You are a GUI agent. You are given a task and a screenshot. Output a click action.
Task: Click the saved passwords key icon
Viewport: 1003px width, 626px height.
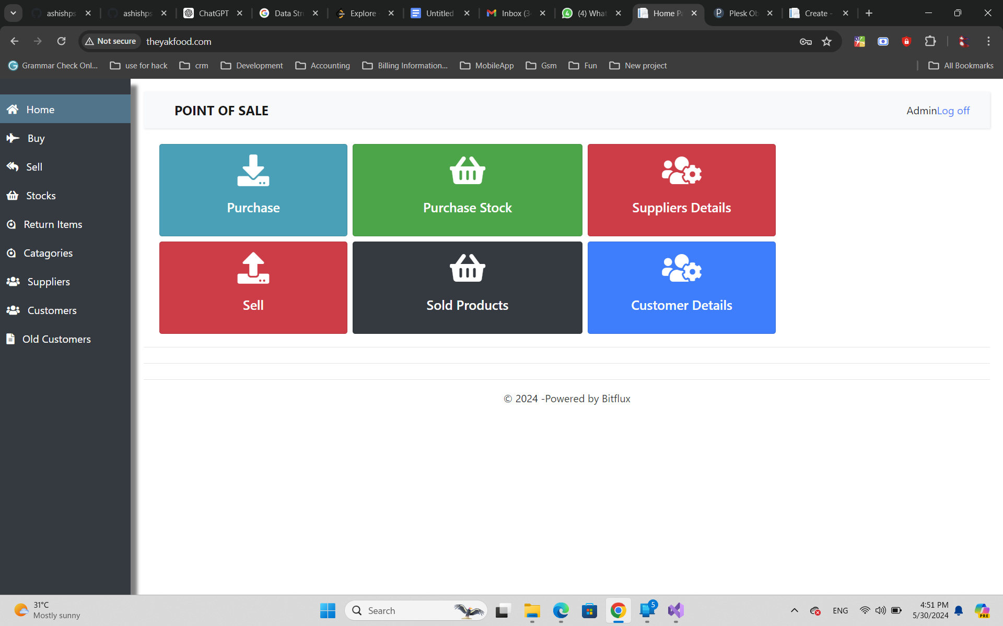(806, 41)
